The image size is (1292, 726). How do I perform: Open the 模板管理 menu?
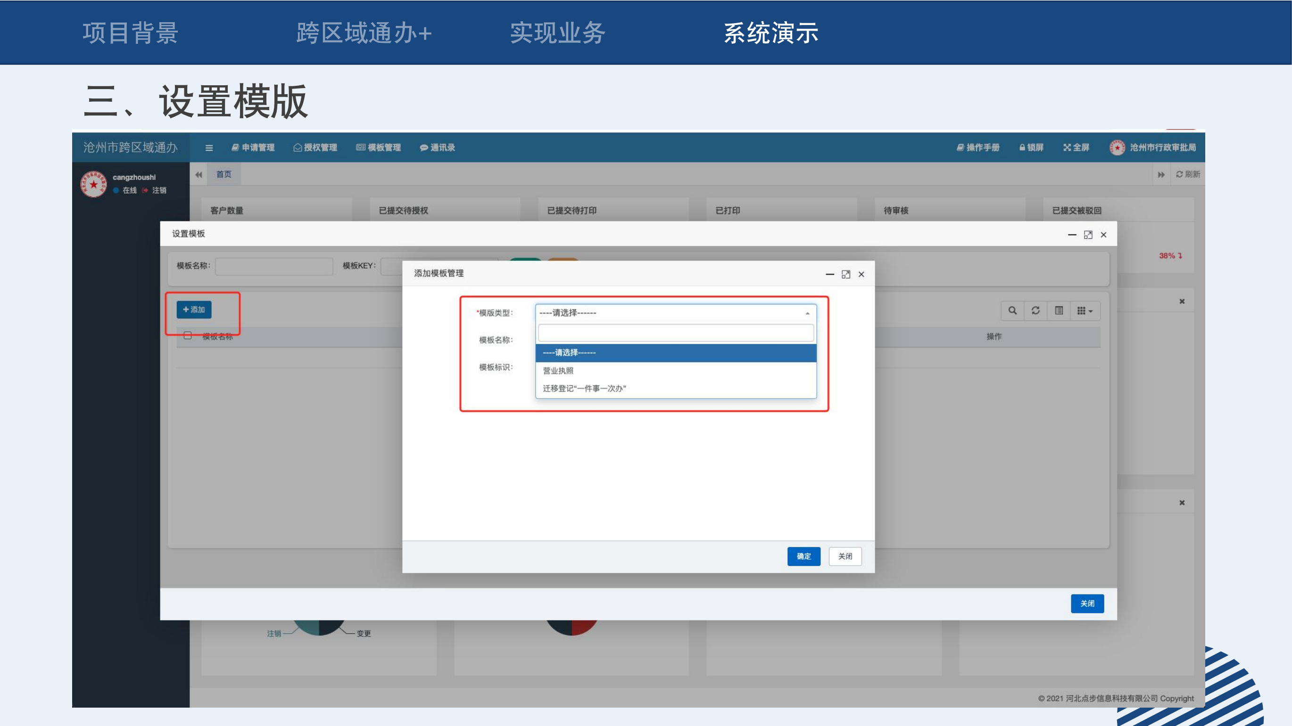click(379, 147)
